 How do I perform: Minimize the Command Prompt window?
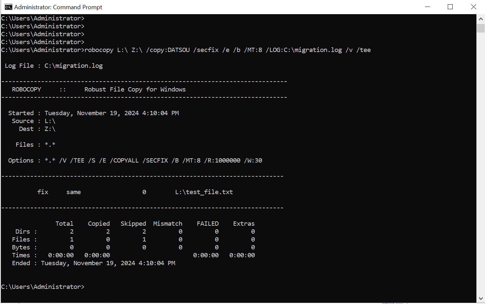427,7
